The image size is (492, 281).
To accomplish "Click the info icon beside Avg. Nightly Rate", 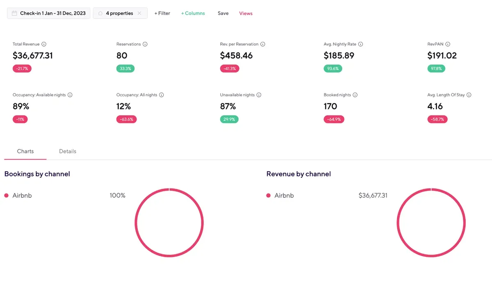I will point(361,44).
